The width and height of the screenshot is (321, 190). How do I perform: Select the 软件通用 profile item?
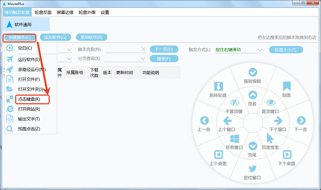point(26,24)
